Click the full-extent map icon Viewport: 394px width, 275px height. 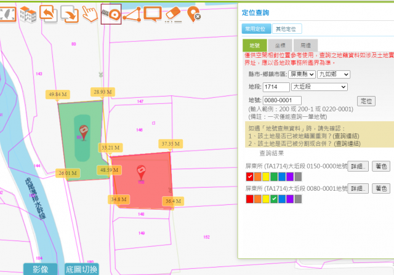(6, 13)
